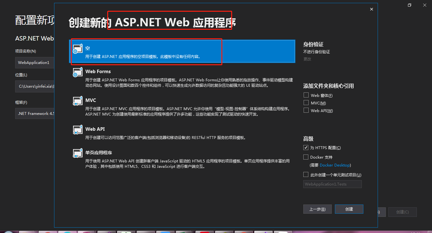Select the 单页应用程序 template icon
This screenshot has height=233, width=432.
click(77, 154)
